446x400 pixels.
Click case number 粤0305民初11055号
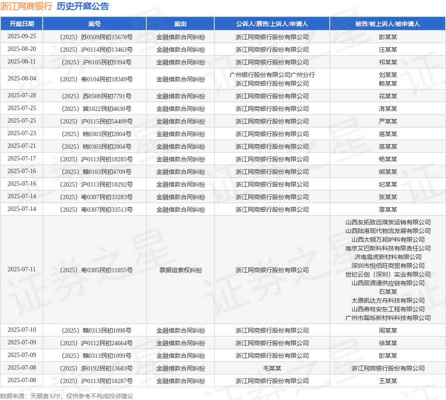(x=96, y=270)
